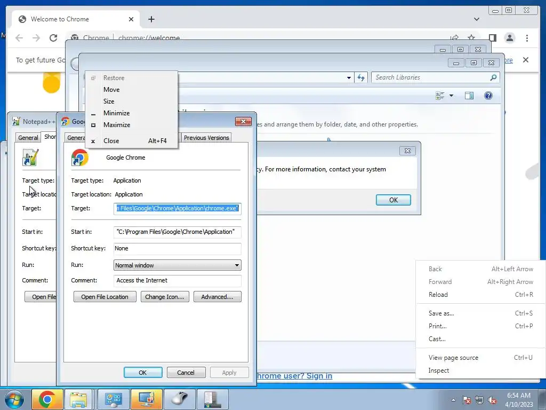Open the Run Normal window dropdown
This screenshot has width=546, height=410.
(x=177, y=265)
